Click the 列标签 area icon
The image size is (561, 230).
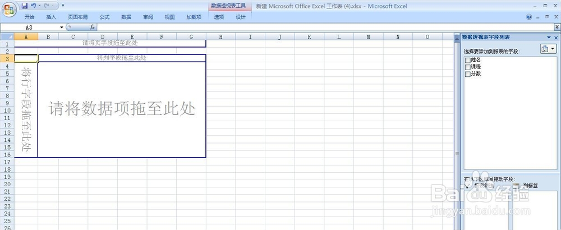click(516, 186)
